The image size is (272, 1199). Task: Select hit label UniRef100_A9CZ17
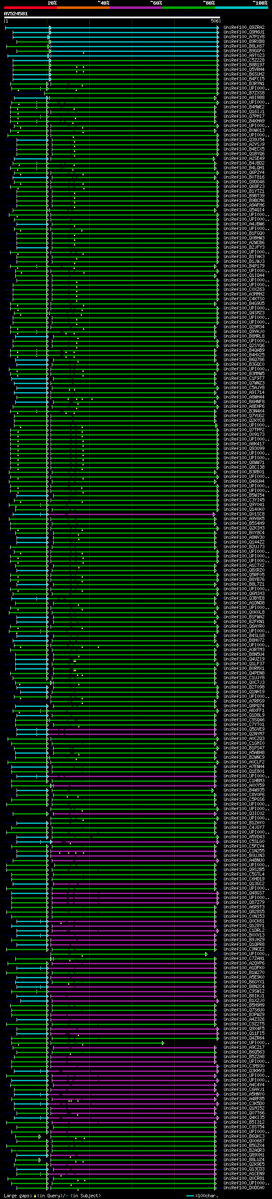tap(244, 1047)
